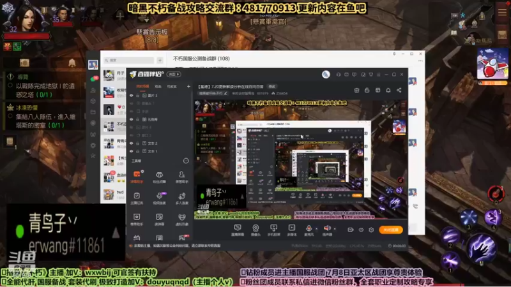Open the QQ messages icon with red badge
The height and width of the screenshot is (287, 511).
pos(93,78)
